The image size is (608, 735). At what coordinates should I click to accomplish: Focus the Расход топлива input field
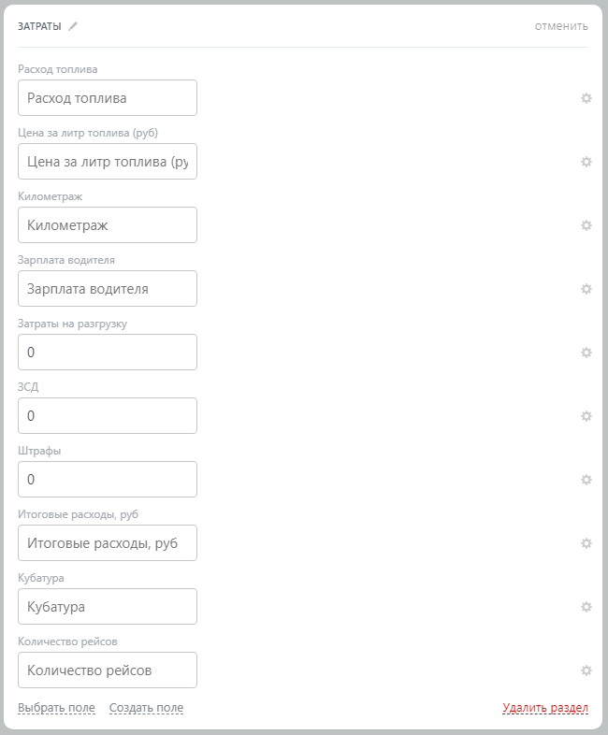point(108,97)
